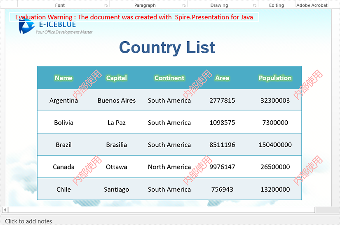The width and height of the screenshot is (340, 225).
Task: Click the 13200000 population cell
Action: pyautogui.click(x=275, y=189)
